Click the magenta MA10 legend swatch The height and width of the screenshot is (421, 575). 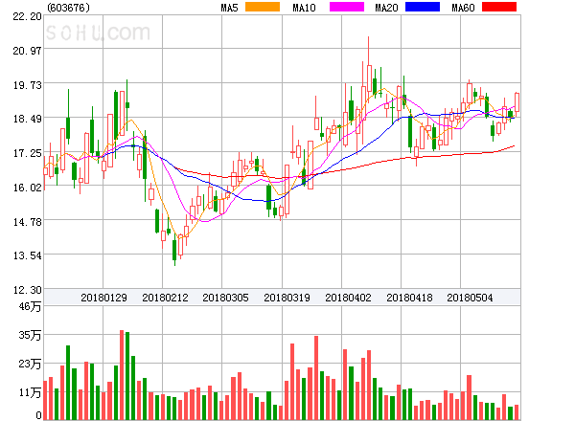[x=347, y=7]
